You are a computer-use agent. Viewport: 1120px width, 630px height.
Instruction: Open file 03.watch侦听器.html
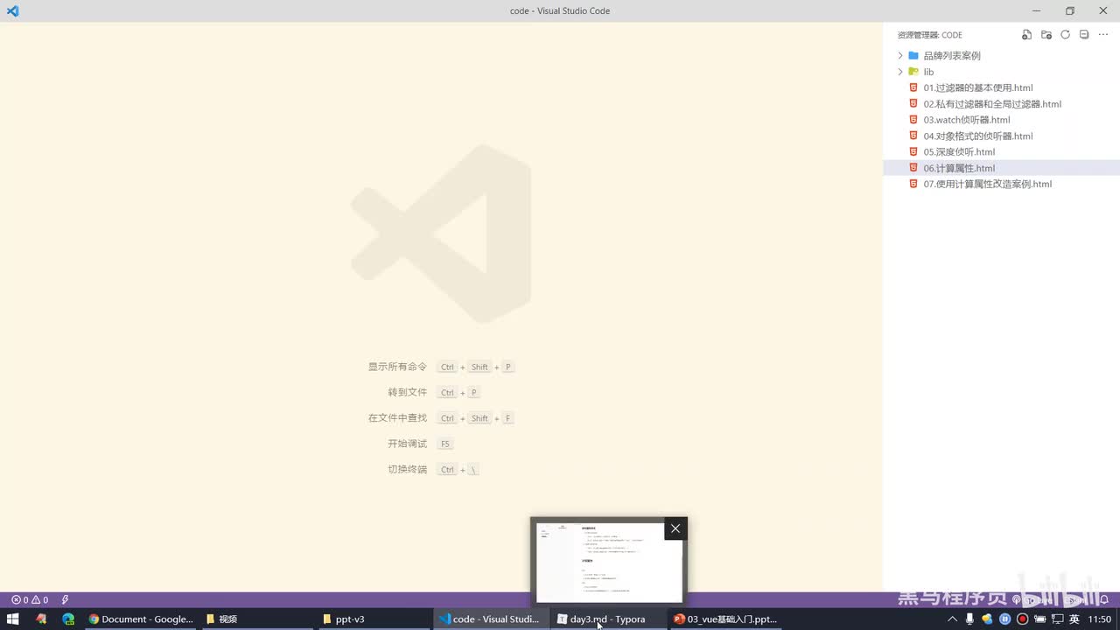[1001, 120]
